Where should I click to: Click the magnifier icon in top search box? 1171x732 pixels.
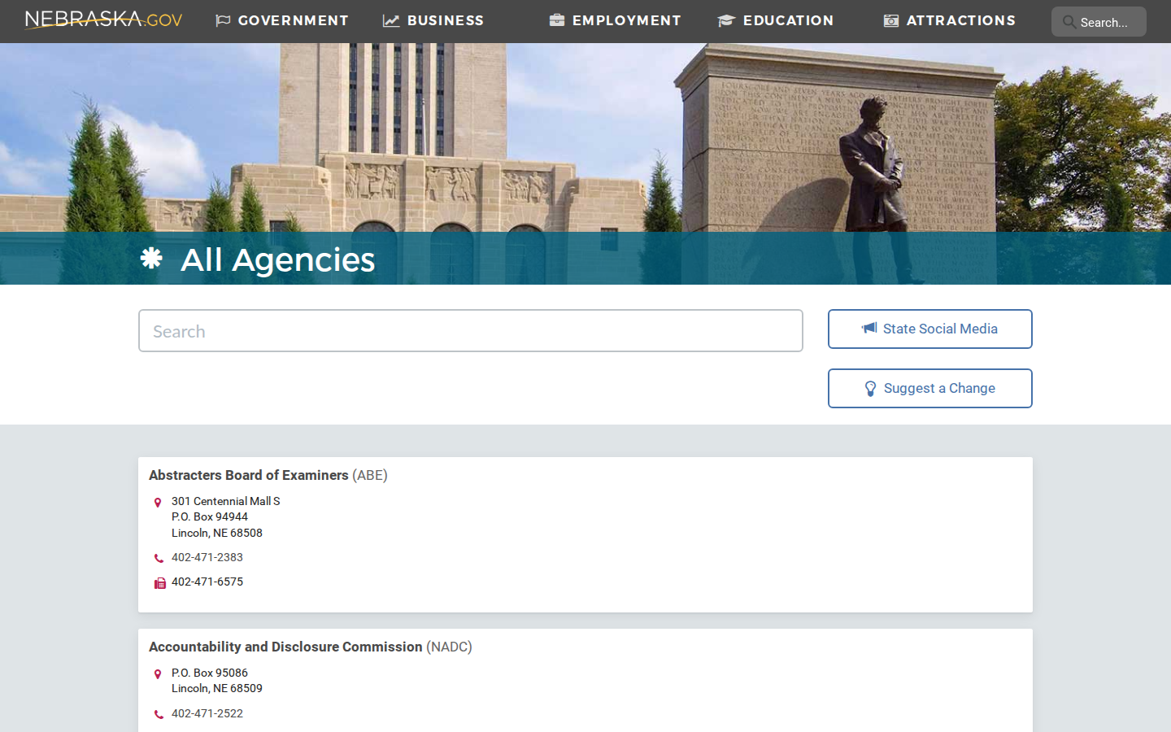1069,22
